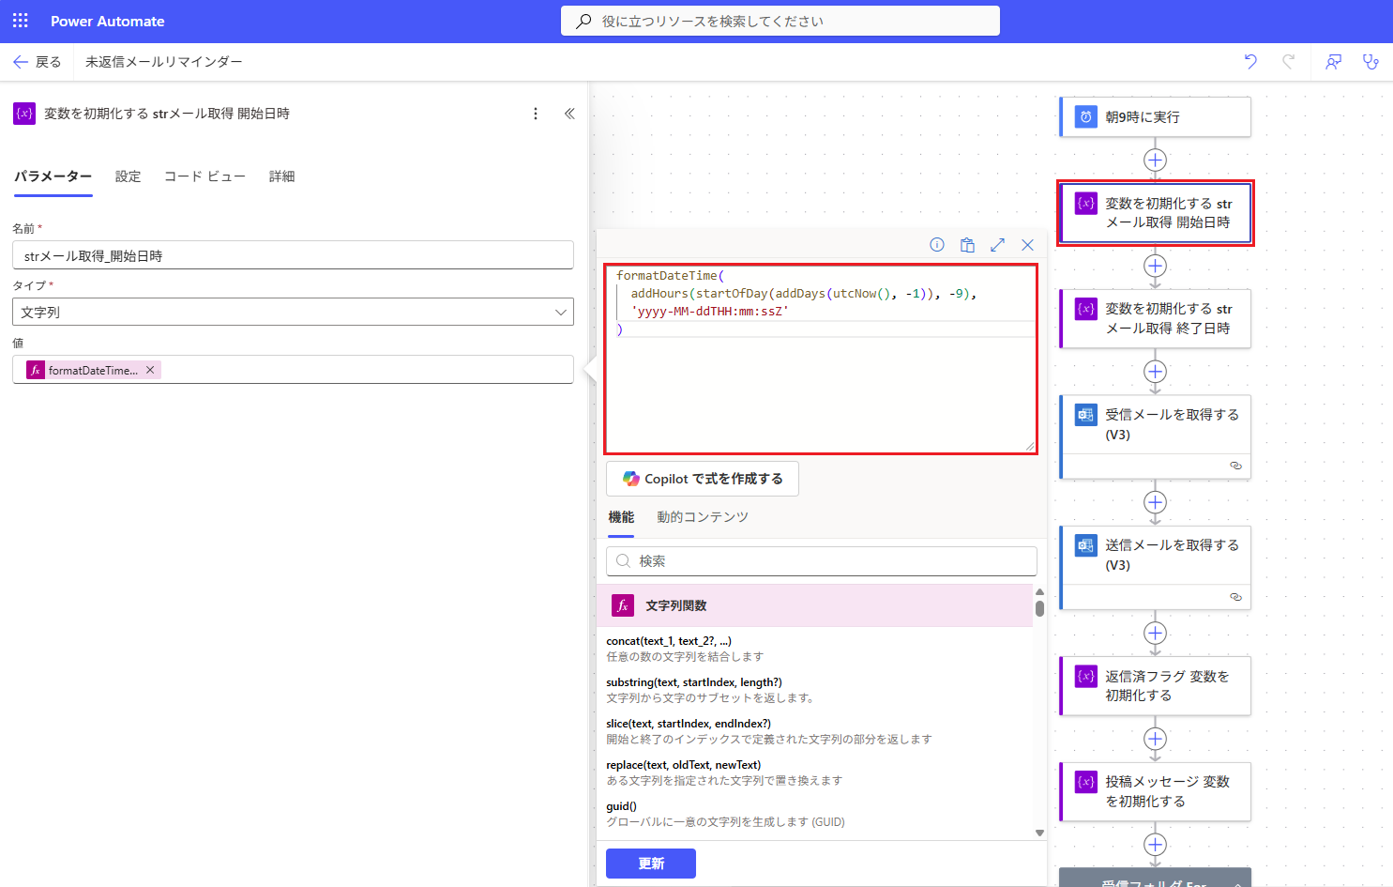Click the undo arrow in header
Viewport: 1393px width, 887px height.
tap(1250, 62)
